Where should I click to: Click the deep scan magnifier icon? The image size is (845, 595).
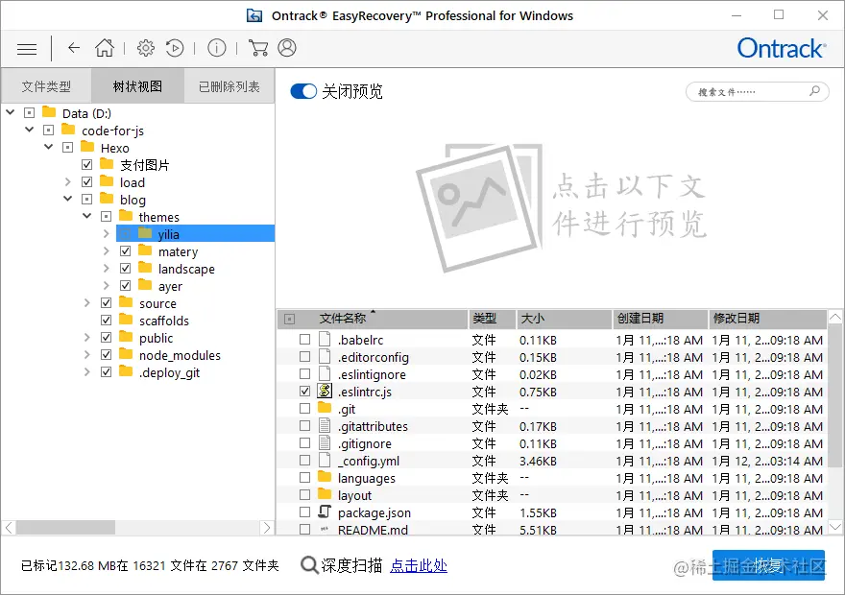point(309,565)
